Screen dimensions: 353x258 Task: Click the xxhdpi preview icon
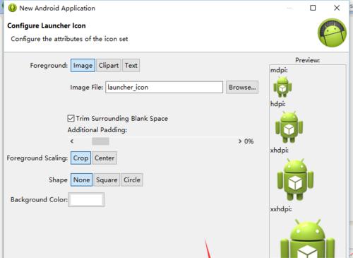coord(308,238)
